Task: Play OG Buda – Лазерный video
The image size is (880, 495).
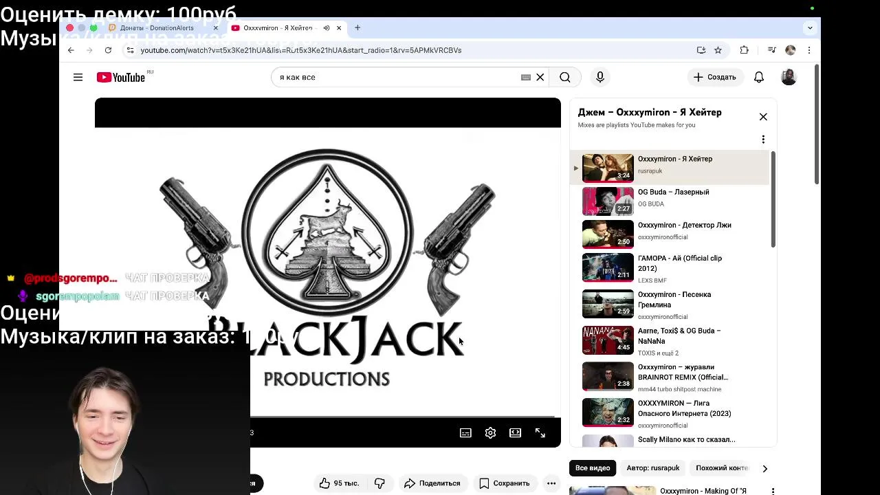Action: point(669,201)
